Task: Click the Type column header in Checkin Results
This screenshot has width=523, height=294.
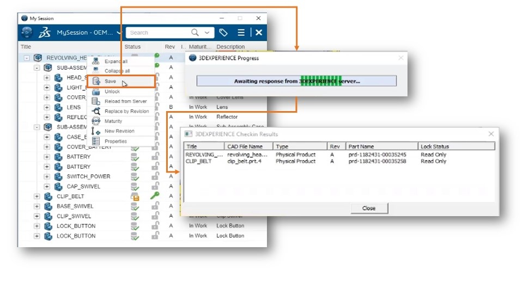Action: tap(300, 146)
